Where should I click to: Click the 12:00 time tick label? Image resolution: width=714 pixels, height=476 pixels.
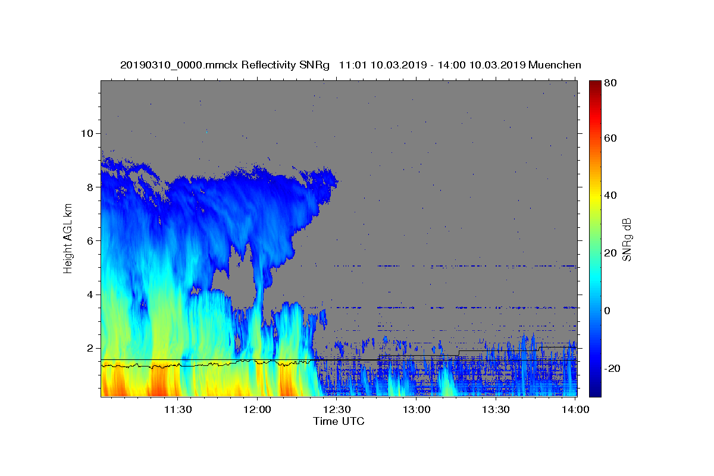258,409
